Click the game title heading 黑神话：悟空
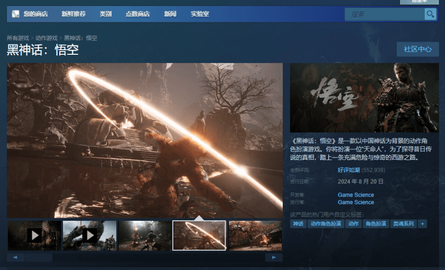The image size is (445, 270). coord(43,50)
